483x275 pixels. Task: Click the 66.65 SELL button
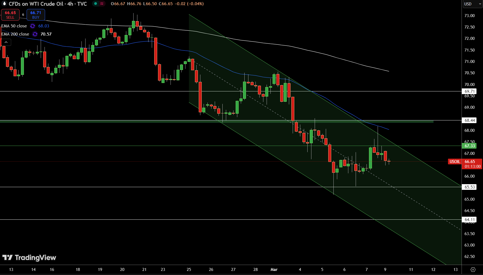(x=10, y=15)
